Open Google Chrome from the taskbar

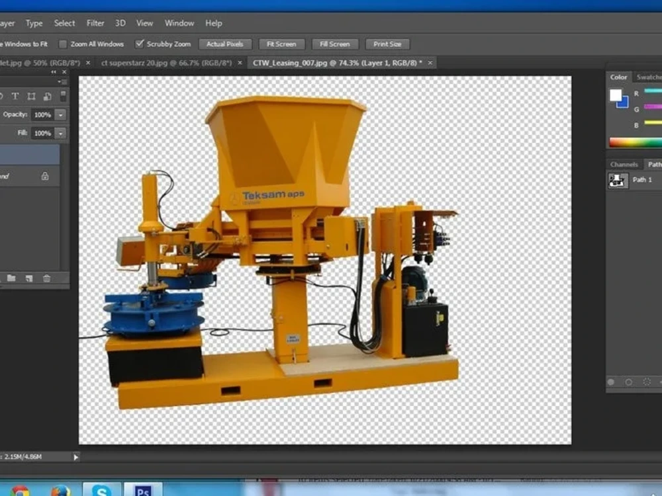[x=20, y=491]
